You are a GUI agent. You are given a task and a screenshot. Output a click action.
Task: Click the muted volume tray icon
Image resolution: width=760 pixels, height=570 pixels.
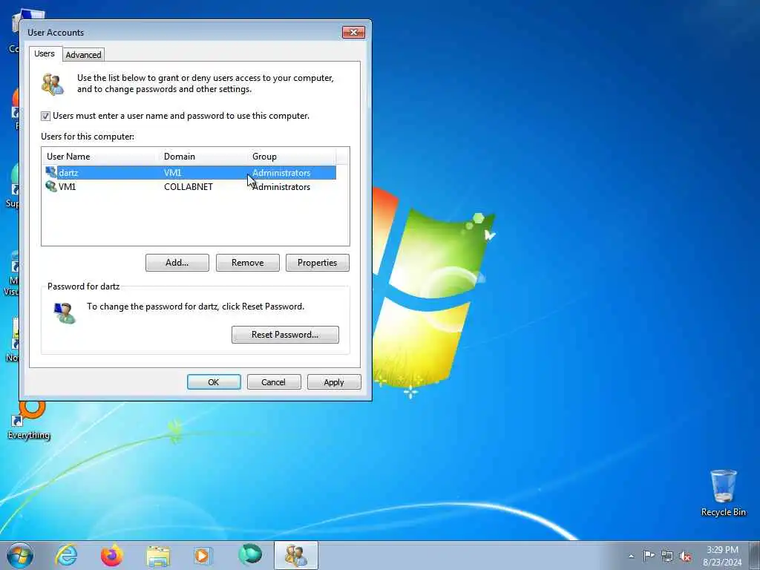coord(685,556)
